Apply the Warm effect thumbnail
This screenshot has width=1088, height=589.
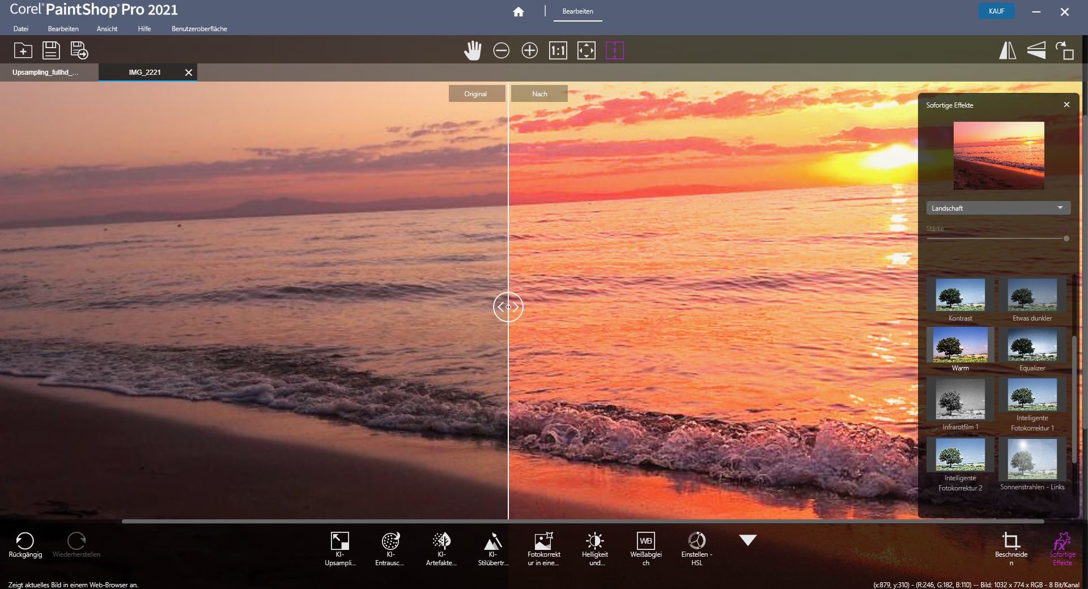960,345
